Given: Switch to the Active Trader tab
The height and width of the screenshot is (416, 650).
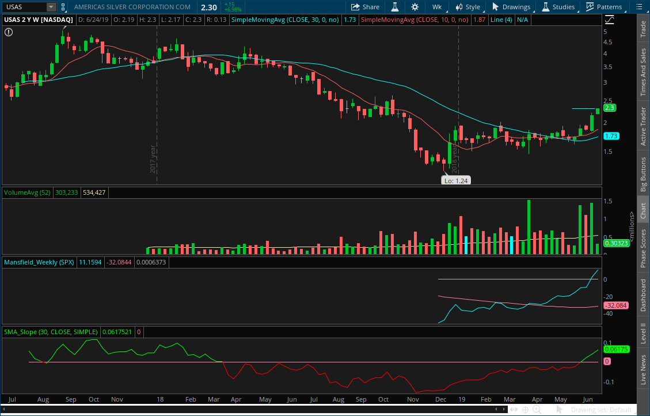Looking at the screenshot, I should click(x=643, y=127).
